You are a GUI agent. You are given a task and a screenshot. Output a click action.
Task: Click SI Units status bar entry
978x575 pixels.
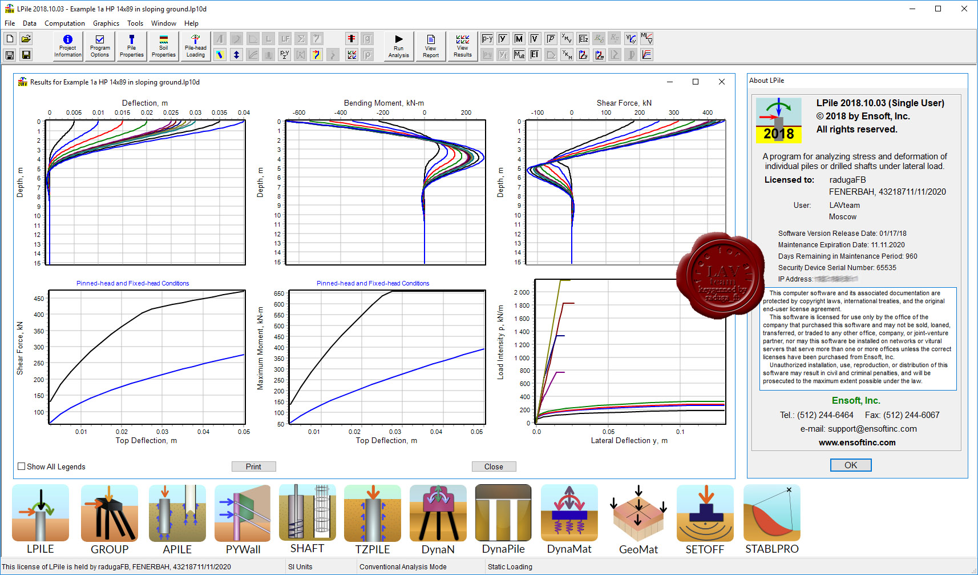tap(300, 567)
